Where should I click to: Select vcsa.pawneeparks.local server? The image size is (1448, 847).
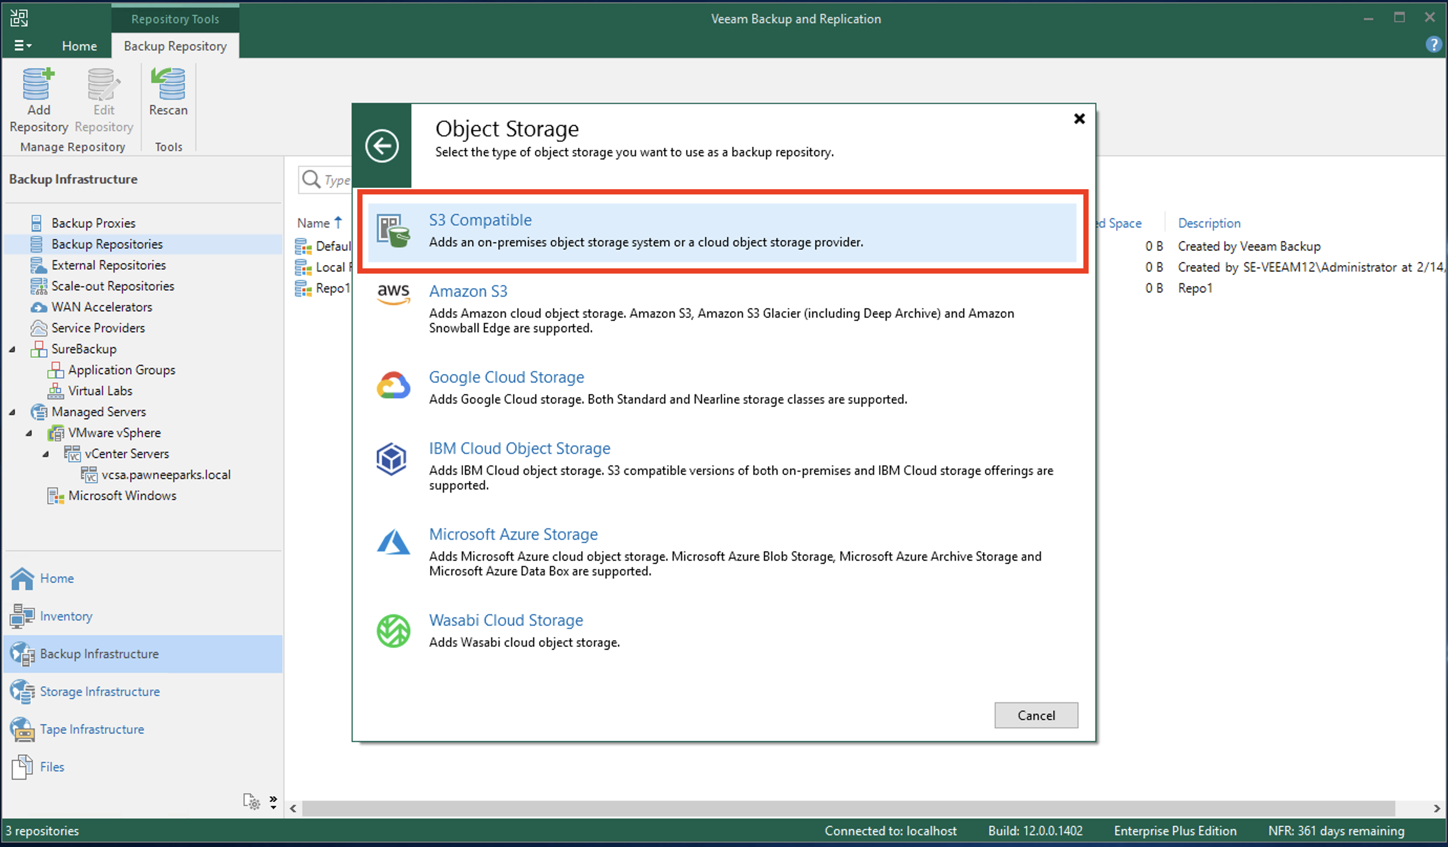click(166, 474)
